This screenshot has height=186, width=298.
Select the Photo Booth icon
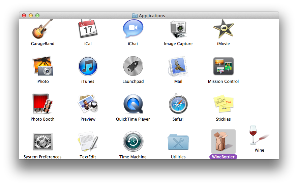(x=42, y=103)
